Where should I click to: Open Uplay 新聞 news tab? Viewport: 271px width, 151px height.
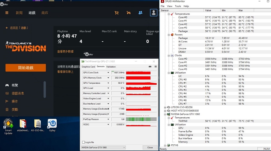click(19, 13)
